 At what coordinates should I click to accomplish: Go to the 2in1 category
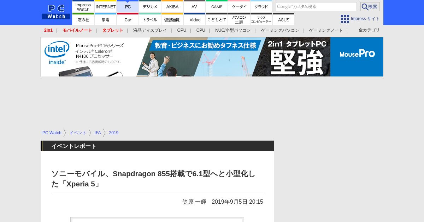(x=48, y=30)
